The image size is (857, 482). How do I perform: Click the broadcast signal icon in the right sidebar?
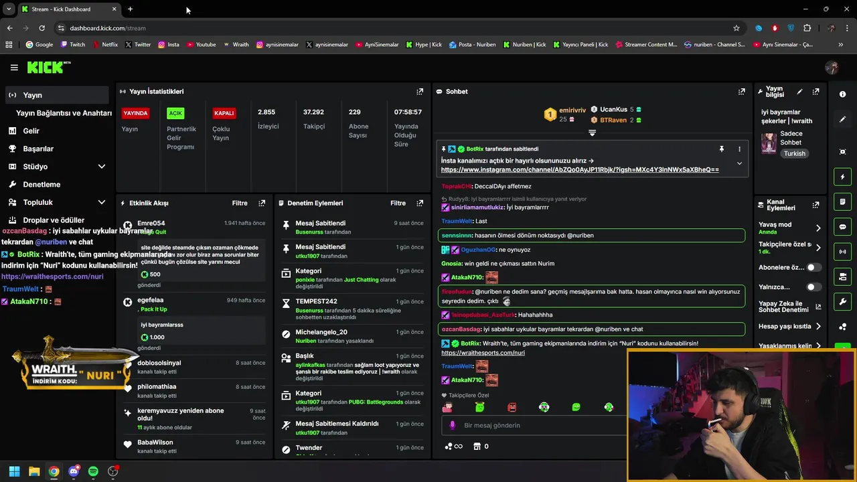pos(842,252)
